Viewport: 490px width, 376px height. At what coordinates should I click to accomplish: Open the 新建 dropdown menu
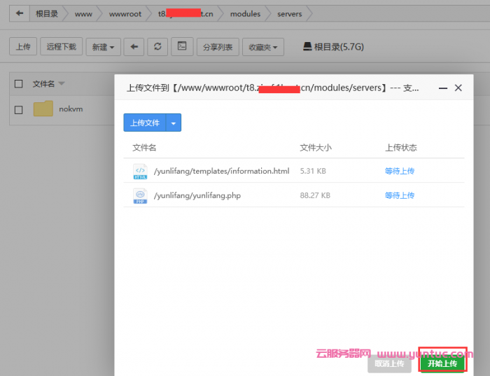[x=103, y=47]
